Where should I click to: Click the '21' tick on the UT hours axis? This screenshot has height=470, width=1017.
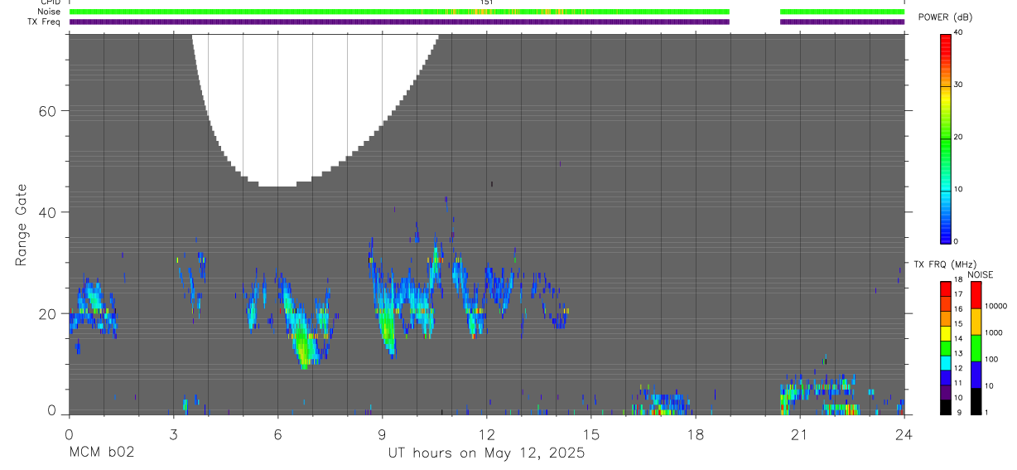[x=800, y=434]
